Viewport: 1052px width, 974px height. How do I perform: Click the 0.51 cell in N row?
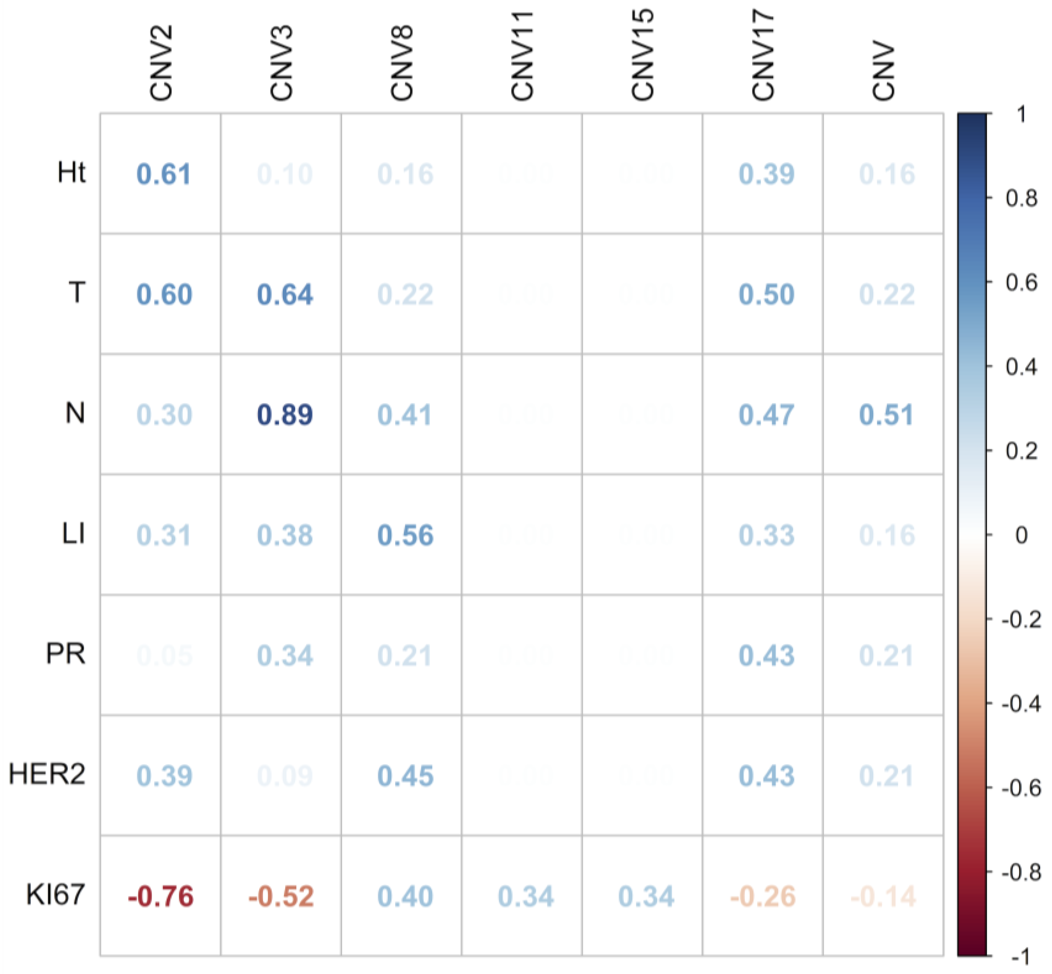(887, 415)
